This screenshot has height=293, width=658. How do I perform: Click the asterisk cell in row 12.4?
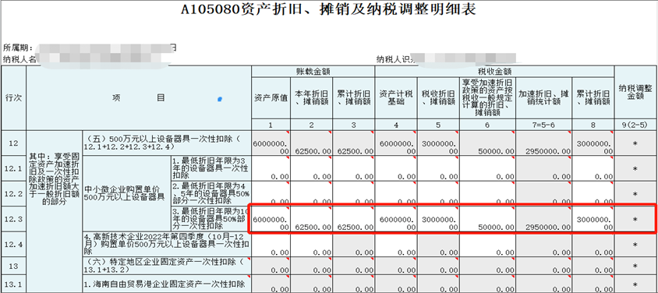click(x=635, y=245)
